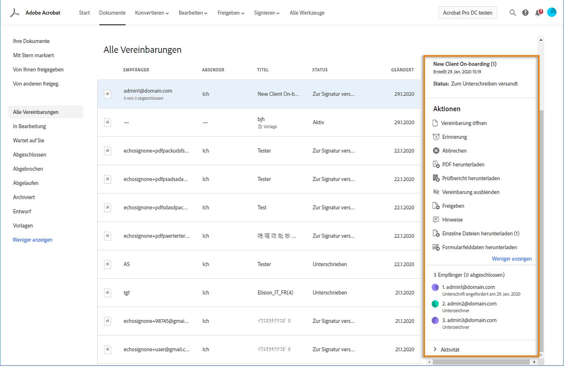Collapse actions with Weniger anzeigen in panel
564x376 pixels.
(x=512, y=259)
